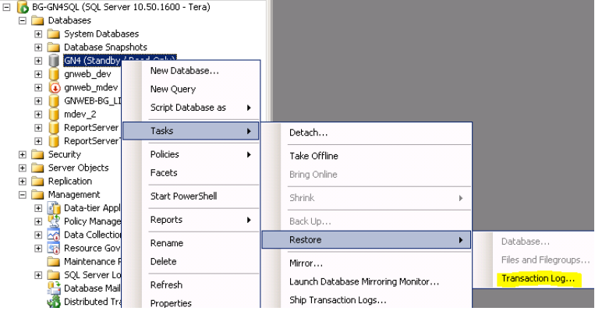Select the ReportServer database row
Screen dimensions: 595x311
(91, 128)
